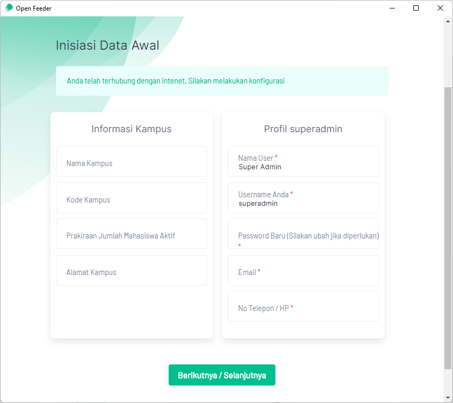Click the scrollbar down arrow

pyautogui.click(x=448, y=397)
